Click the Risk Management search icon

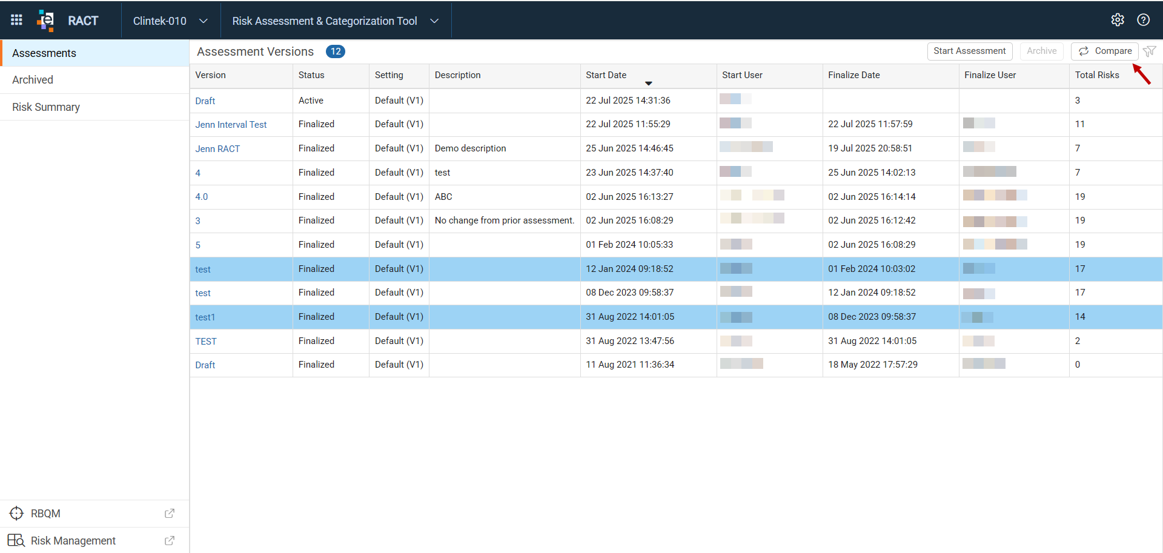pyautogui.click(x=16, y=540)
